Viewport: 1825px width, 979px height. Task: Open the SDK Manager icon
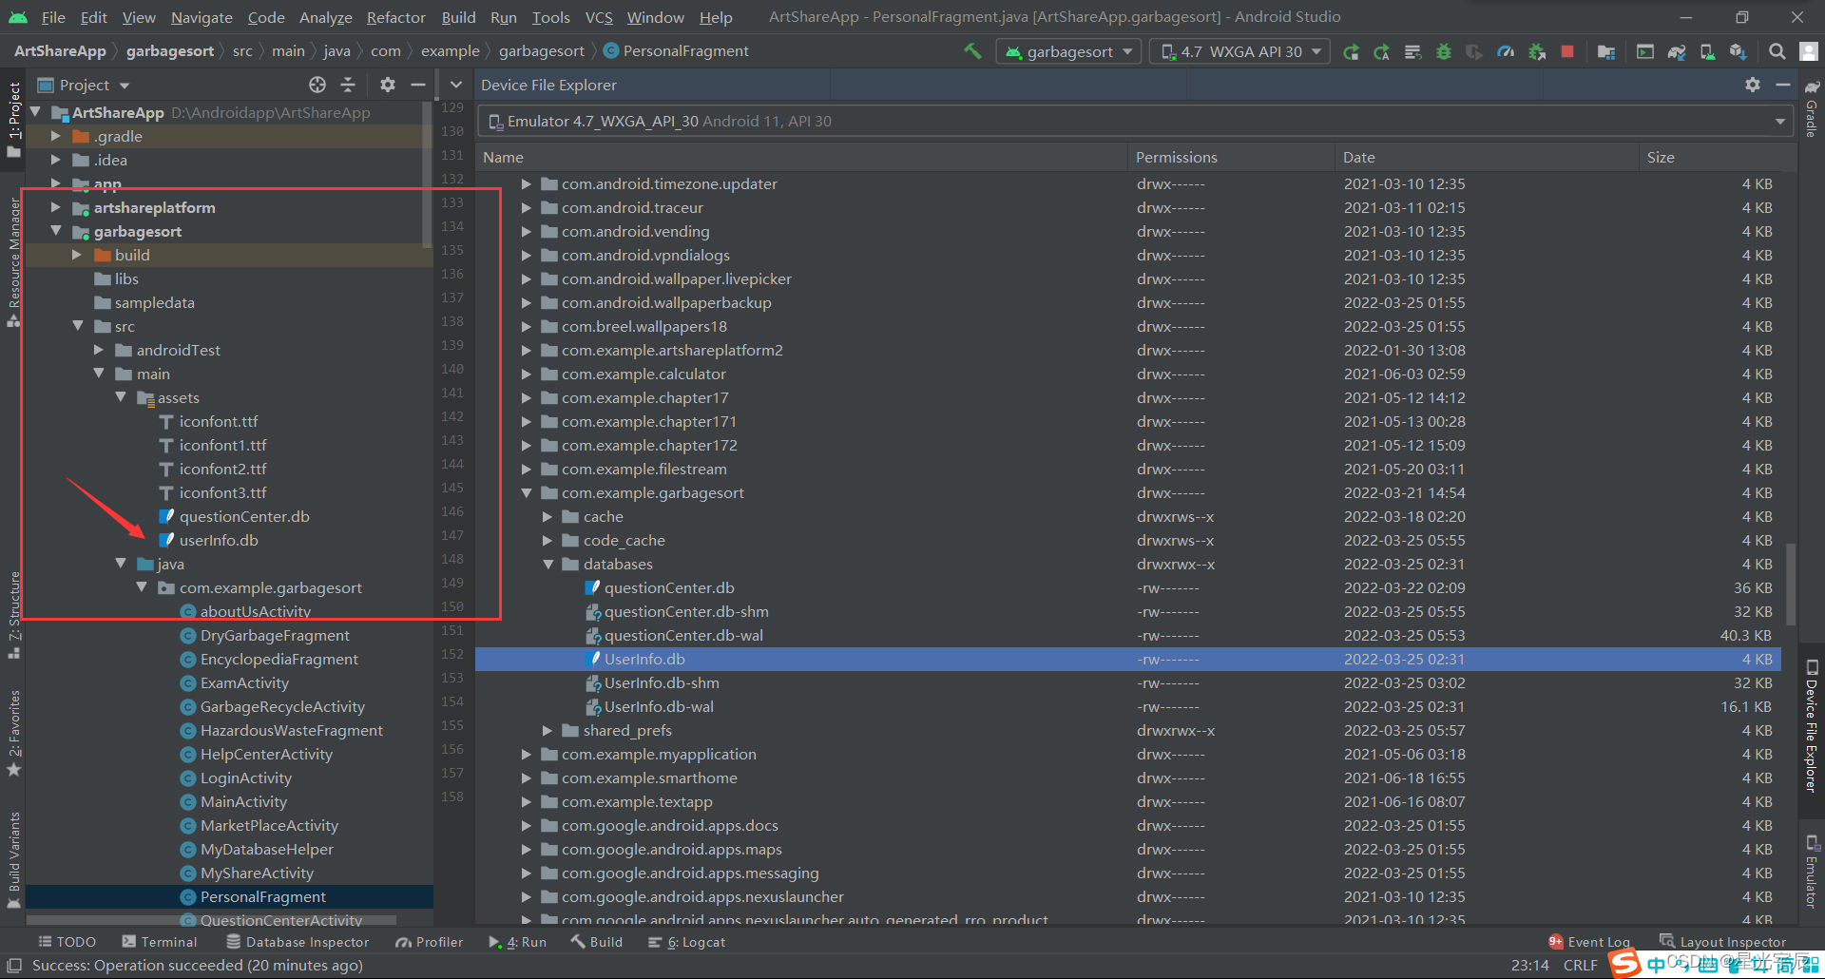[x=1739, y=51]
